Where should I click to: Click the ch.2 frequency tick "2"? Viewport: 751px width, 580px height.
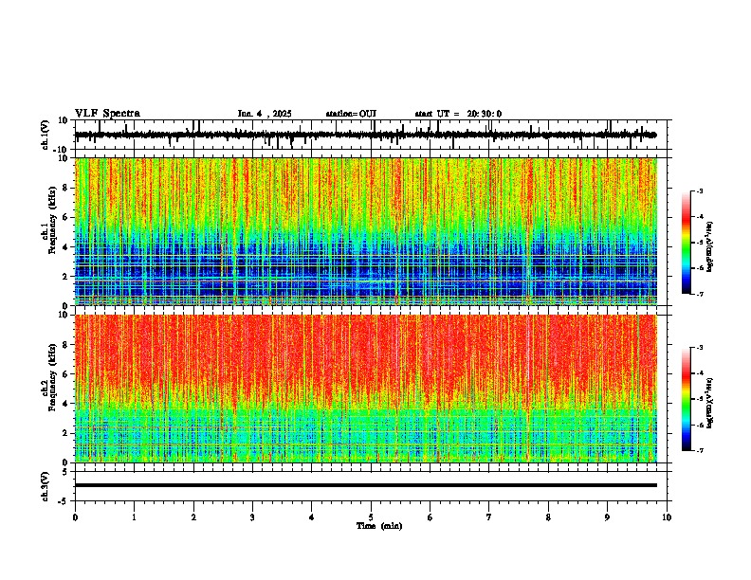(65, 433)
